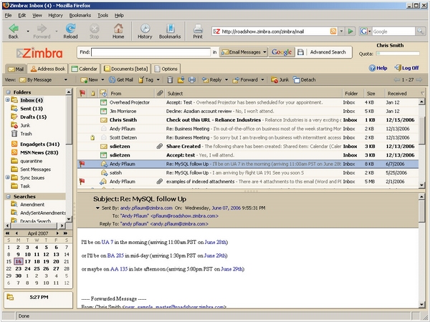The width and height of the screenshot is (430, 322).
Task: Open the Bookmarks toolbar icon
Action: [170, 28]
